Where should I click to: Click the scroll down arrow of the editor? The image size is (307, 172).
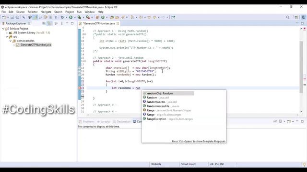click(301, 111)
